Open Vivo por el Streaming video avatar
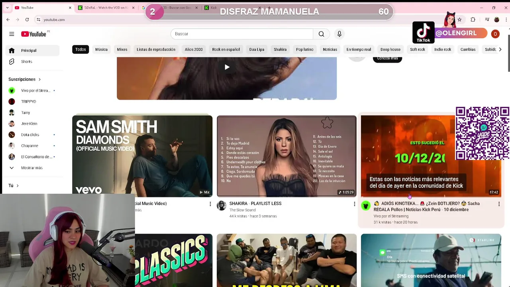The image size is (510, 287). [366, 206]
